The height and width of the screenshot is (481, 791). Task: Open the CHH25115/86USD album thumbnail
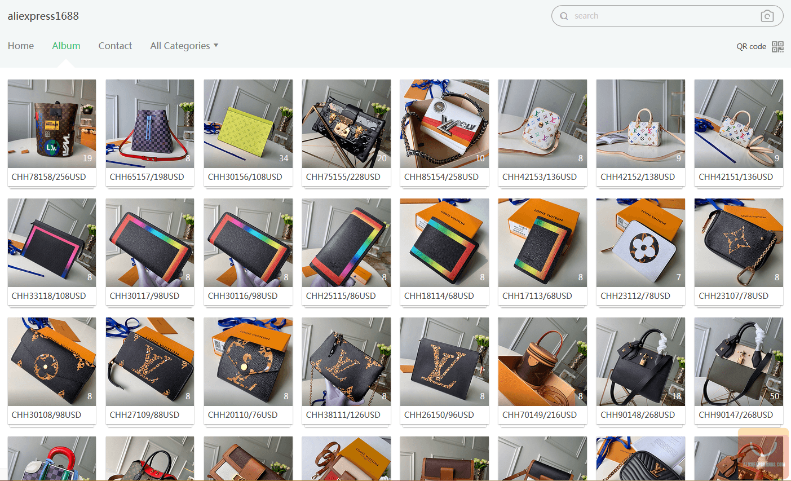tap(346, 242)
